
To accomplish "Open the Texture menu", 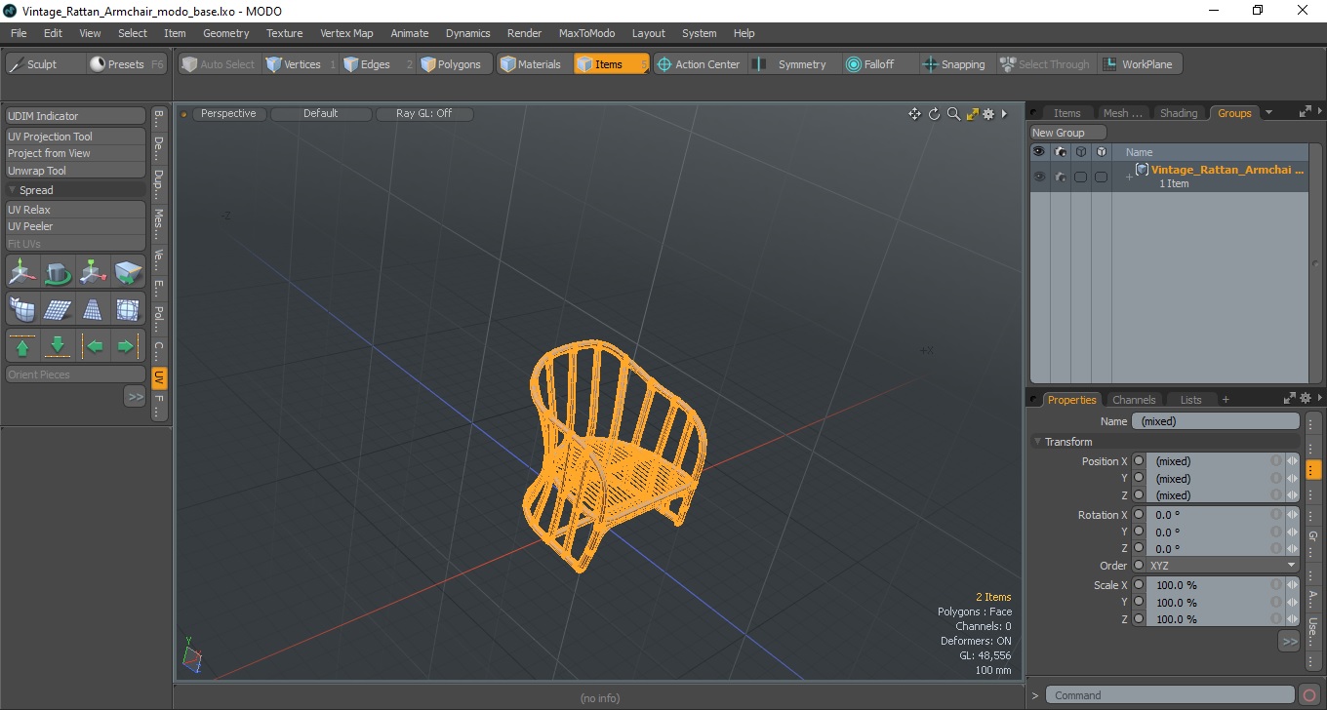I will pyautogui.click(x=284, y=33).
